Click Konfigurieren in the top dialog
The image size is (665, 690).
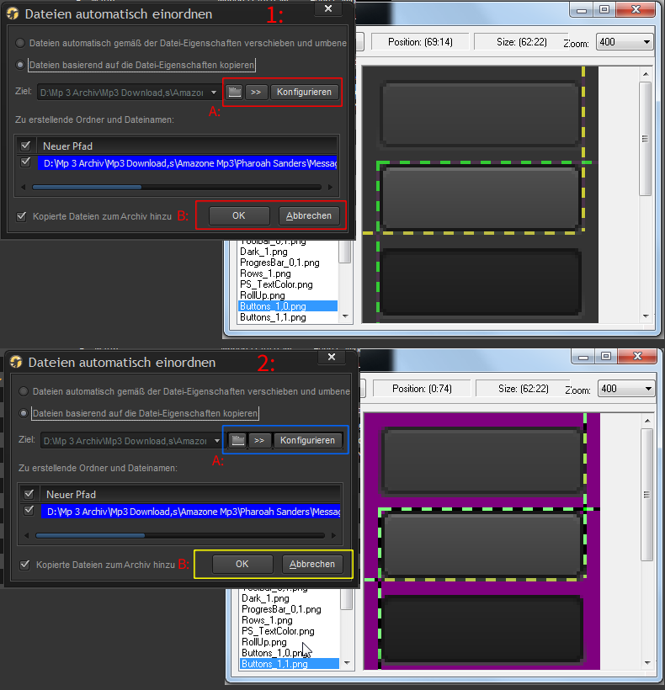[304, 92]
